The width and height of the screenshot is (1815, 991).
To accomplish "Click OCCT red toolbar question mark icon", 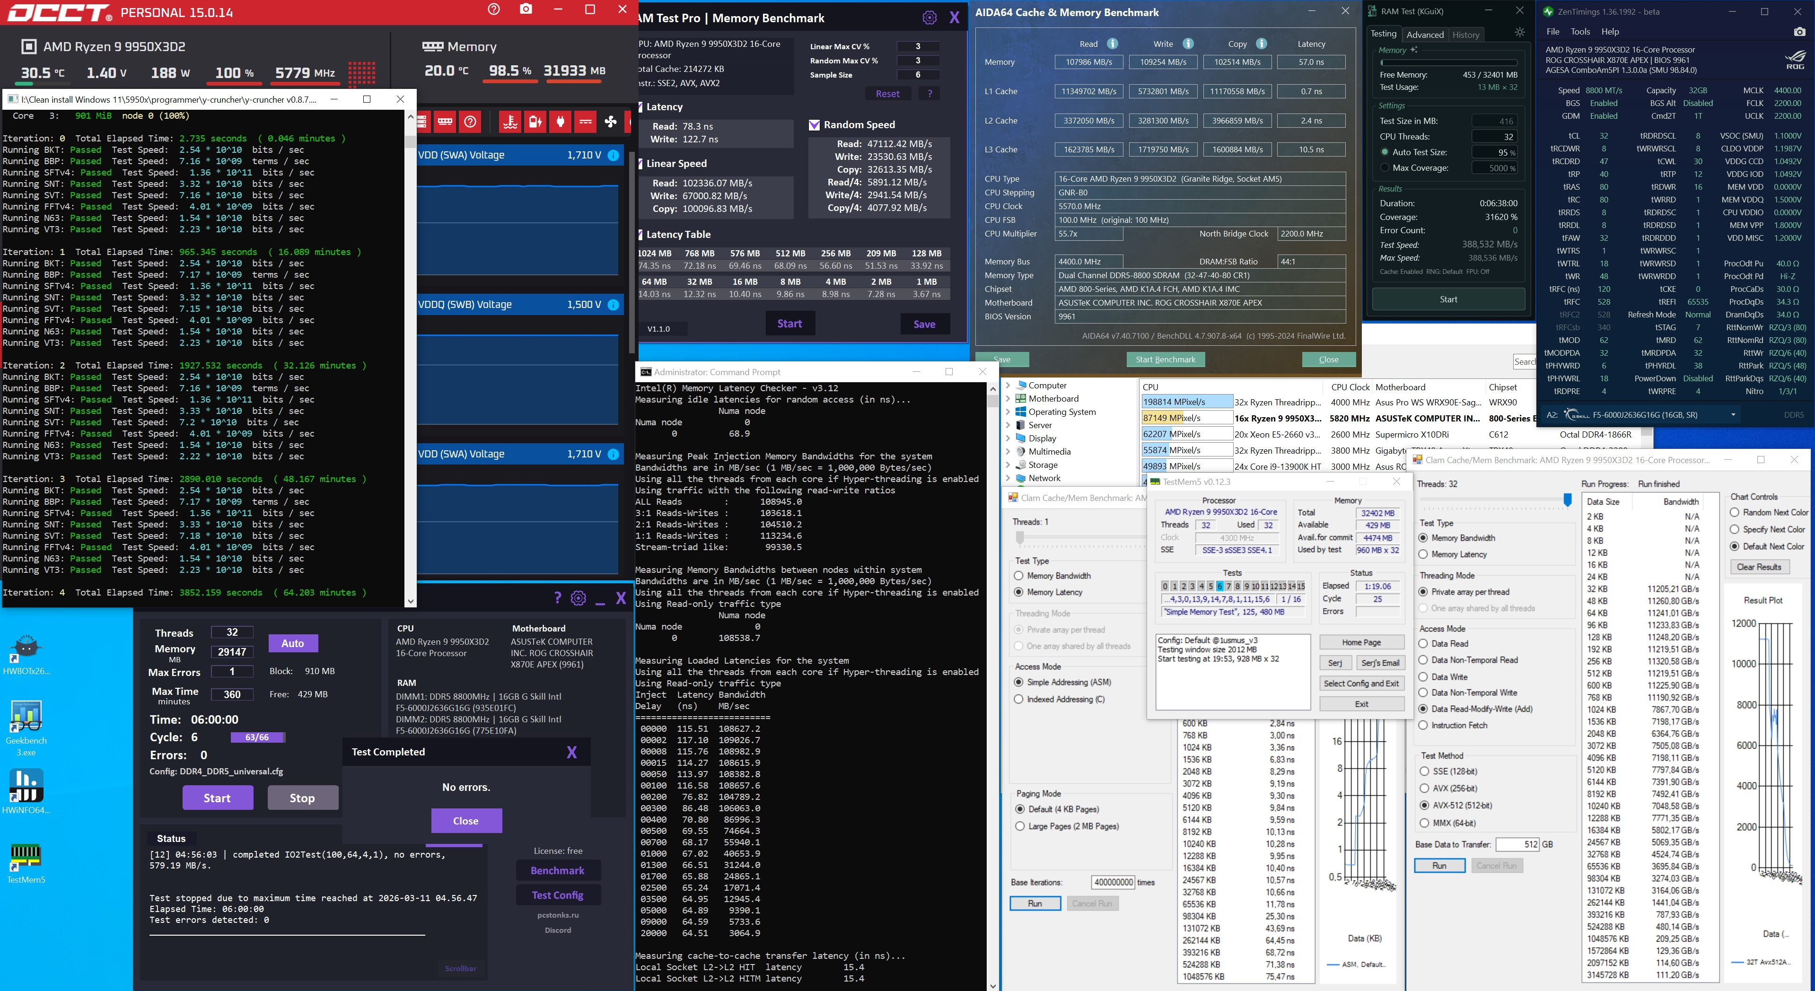I will pos(470,122).
